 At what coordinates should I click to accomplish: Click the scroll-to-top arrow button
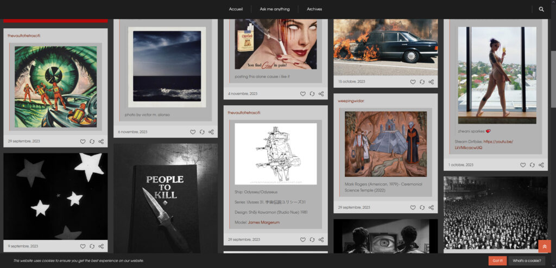pos(544,246)
